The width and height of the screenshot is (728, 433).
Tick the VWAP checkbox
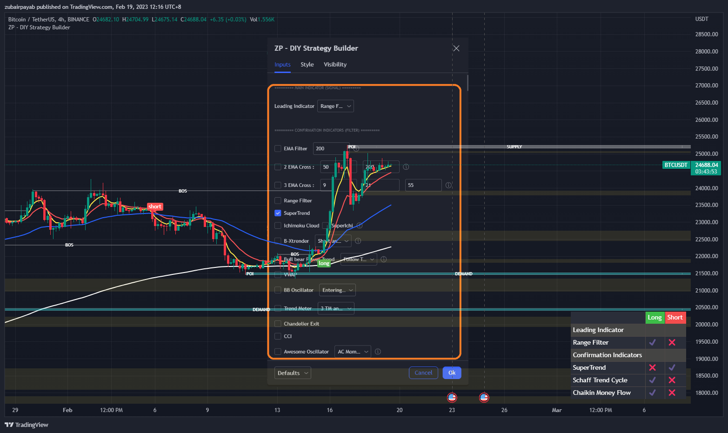point(278,275)
